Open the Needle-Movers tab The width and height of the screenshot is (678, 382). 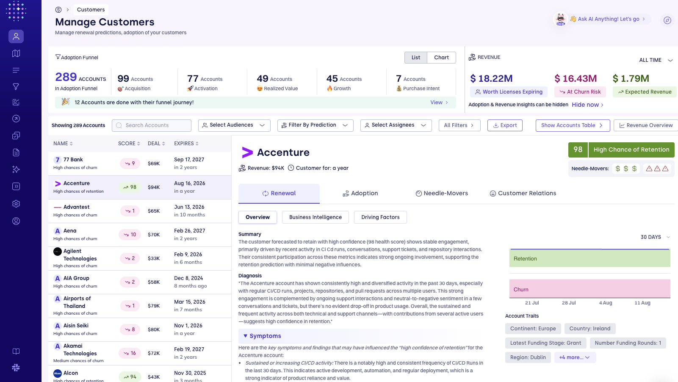(442, 194)
